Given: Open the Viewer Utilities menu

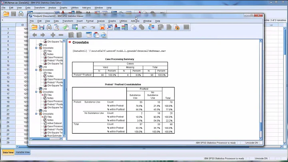Looking at the screenshot, I should click(x=123, y=21).
